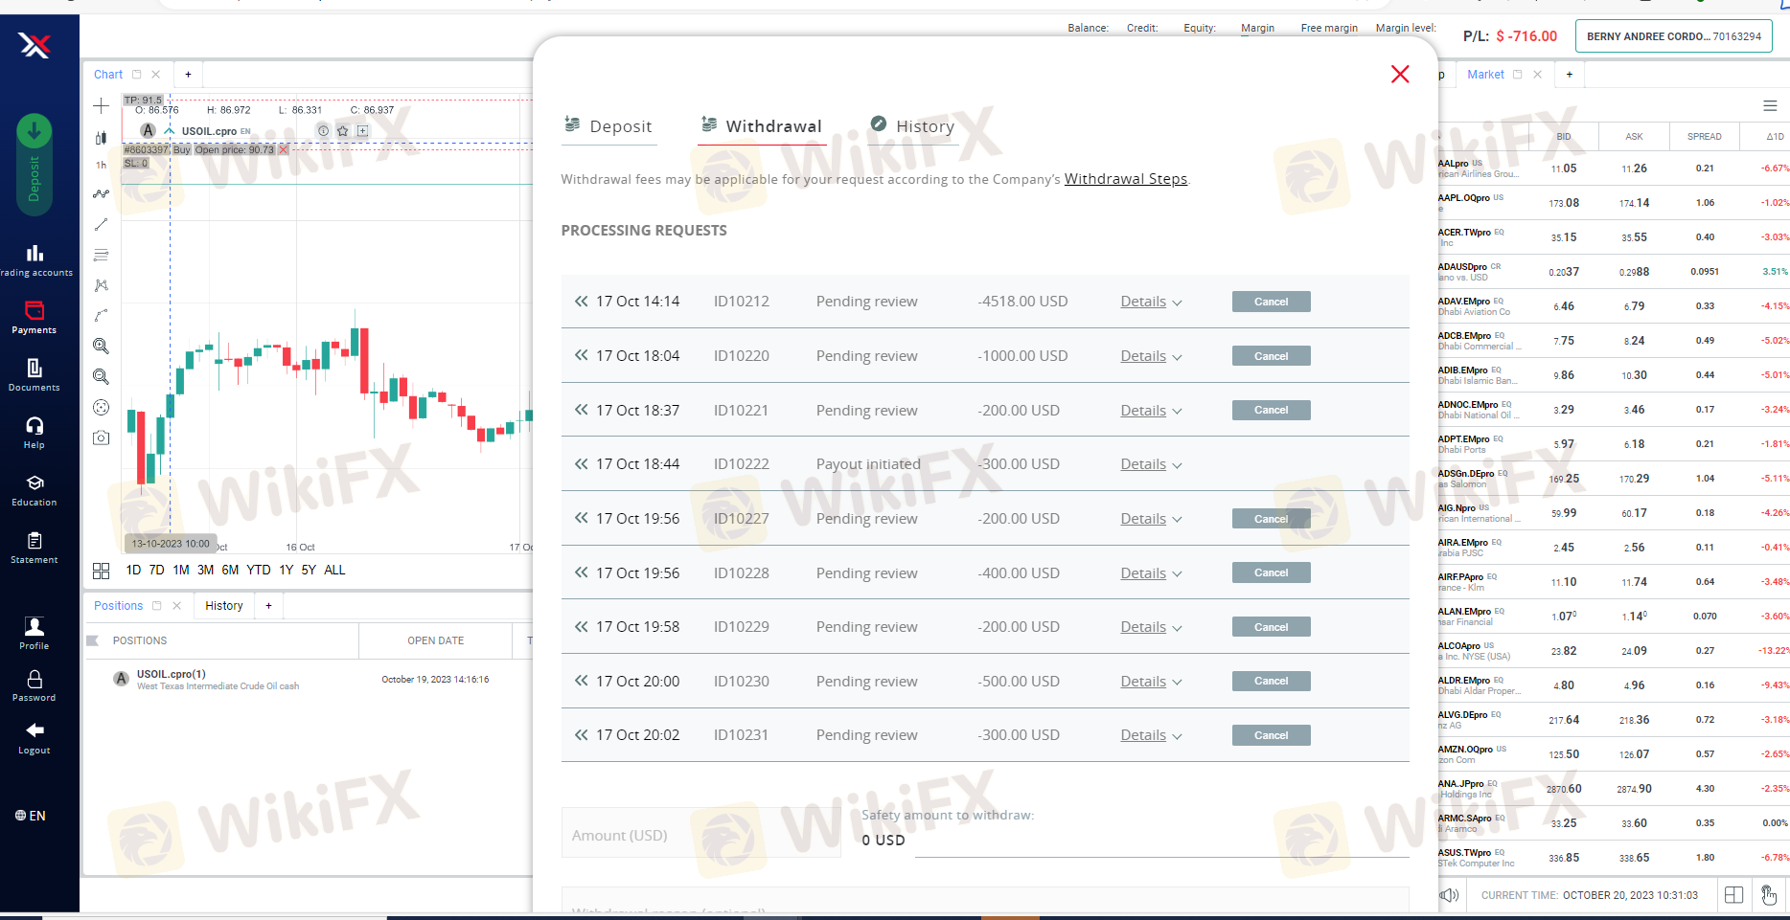This screenshot has width=1790, height=920.
Task: Cancel withdrawal request ID10231
Action: [1271, 735]
